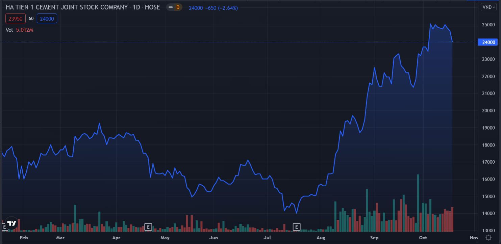Click the 14000 price axis label
Image resolution: width=501 pixels, height=244 pixels.
click(x=489, y=214)
